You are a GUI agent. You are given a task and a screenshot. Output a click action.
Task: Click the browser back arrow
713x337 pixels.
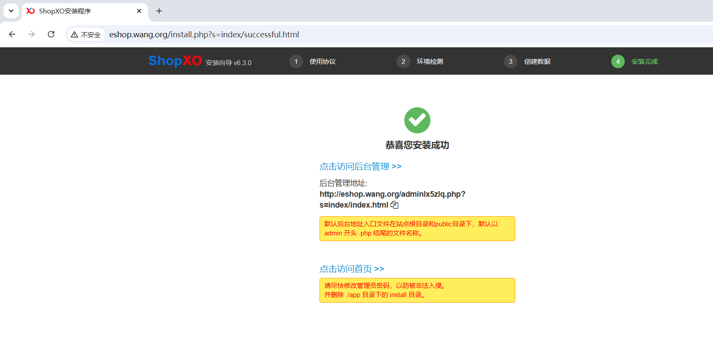pyautogui.click(x=12, y=34)
